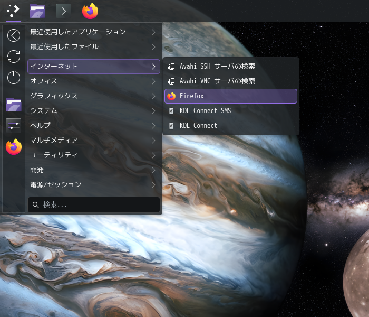
Task: Open Firefox favorite in launcher sidebar
Action: 14,147
